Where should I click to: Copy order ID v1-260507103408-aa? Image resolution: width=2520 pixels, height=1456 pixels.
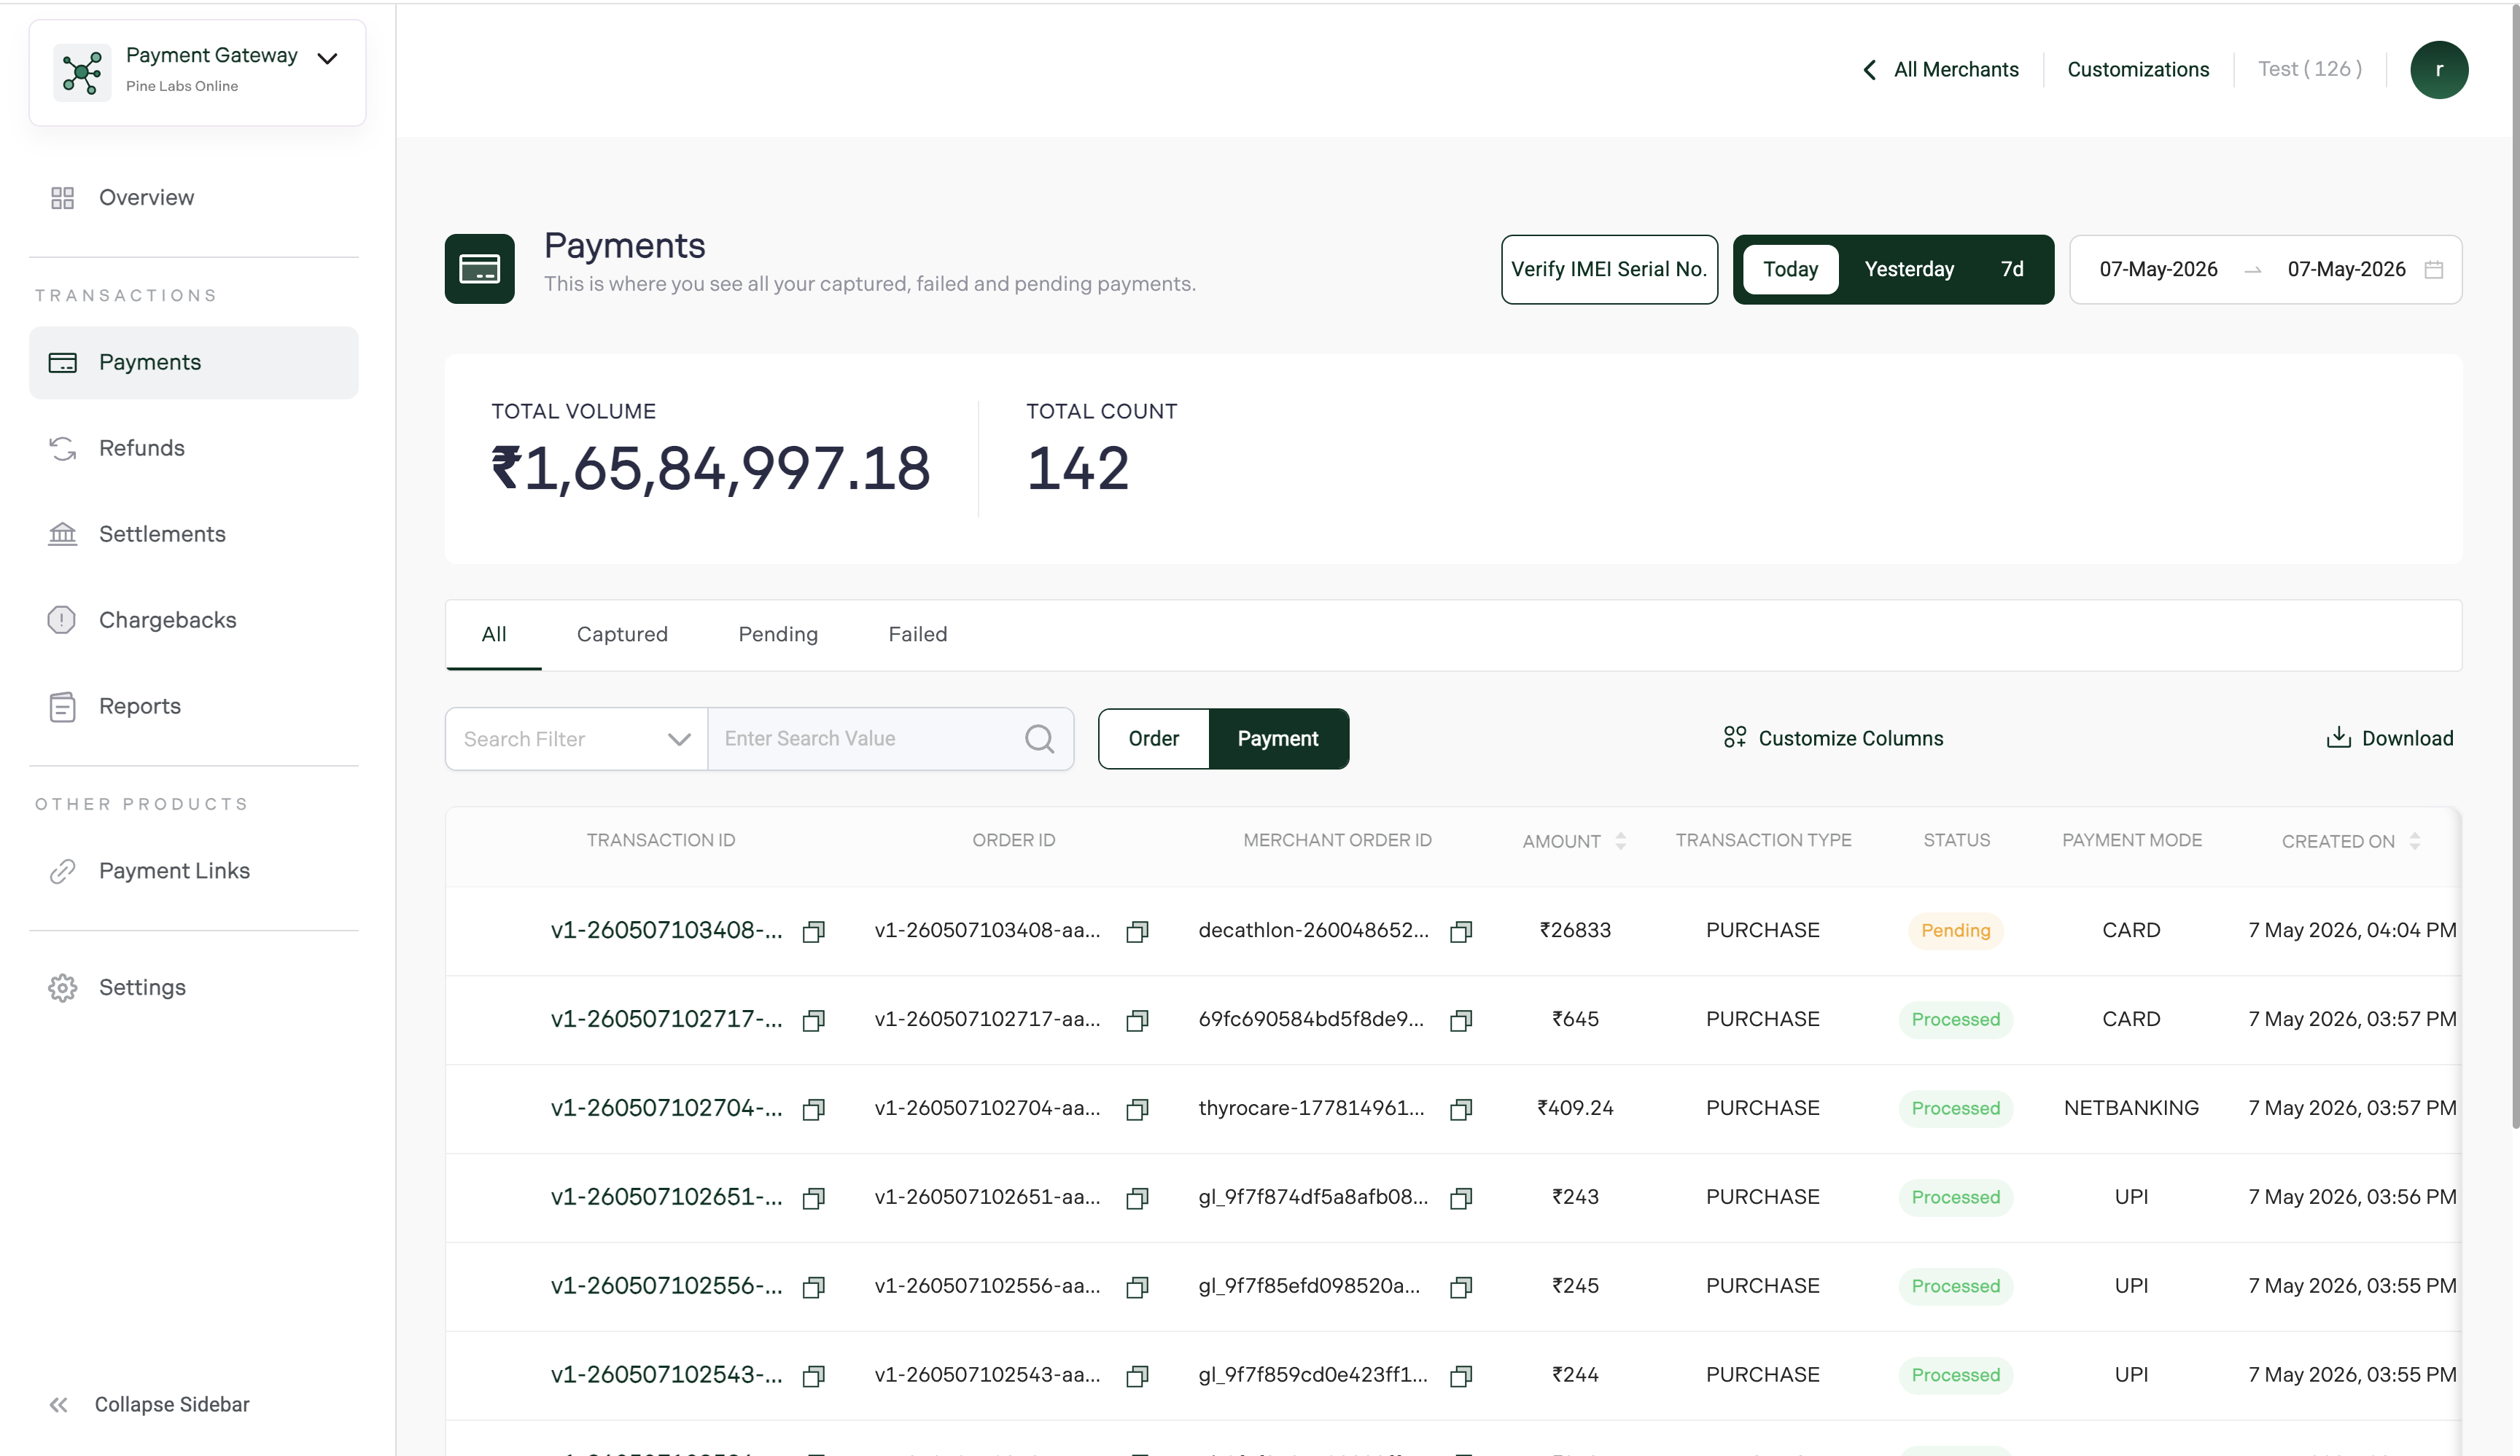1137,931
